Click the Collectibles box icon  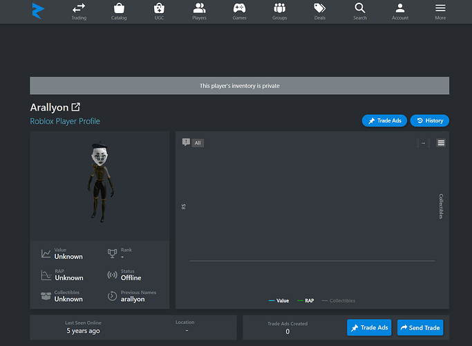(46, 296)
